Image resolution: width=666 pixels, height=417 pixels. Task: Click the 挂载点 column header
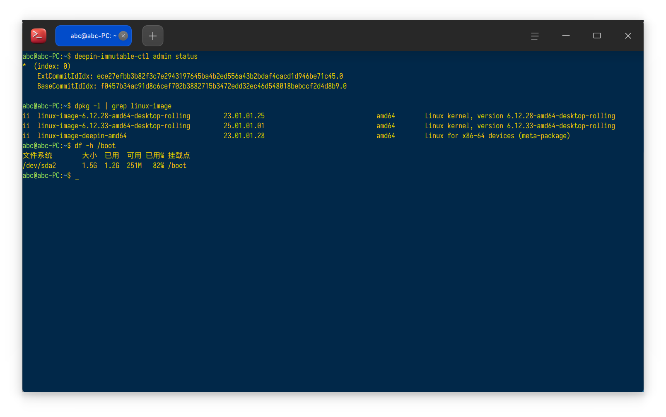click(x=179, y=156)
